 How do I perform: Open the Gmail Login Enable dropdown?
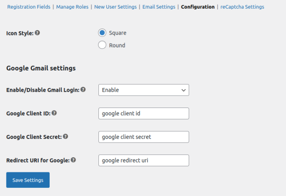(x=144, y=90)
